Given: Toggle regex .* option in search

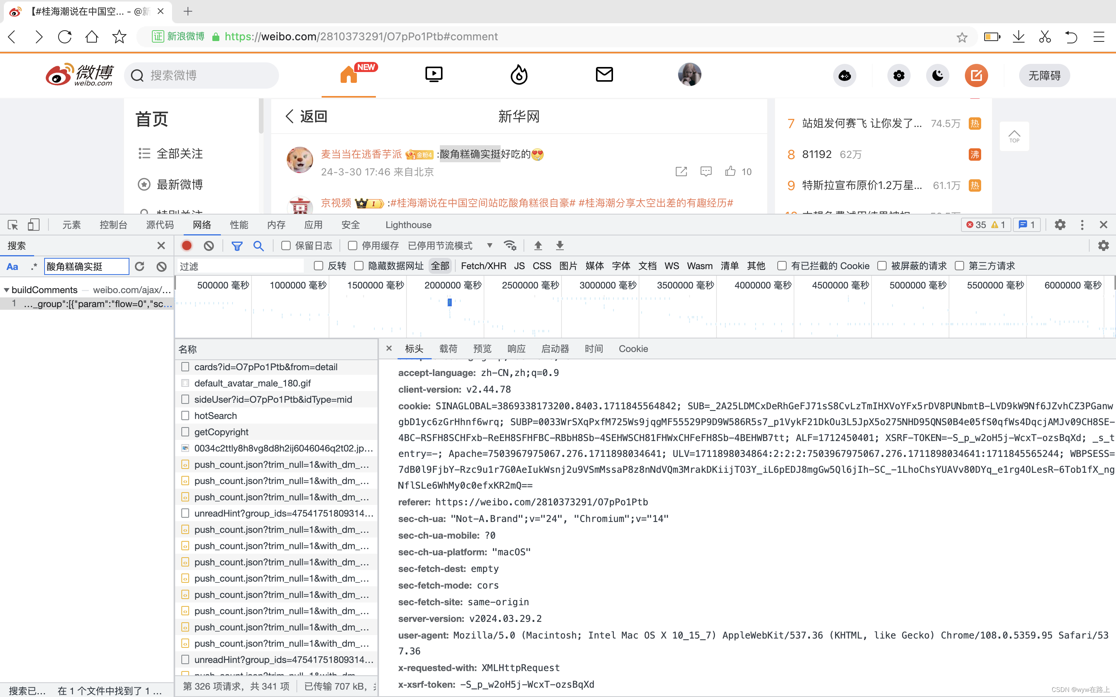Looking at the screenshot, I should [x=34, y=266].
